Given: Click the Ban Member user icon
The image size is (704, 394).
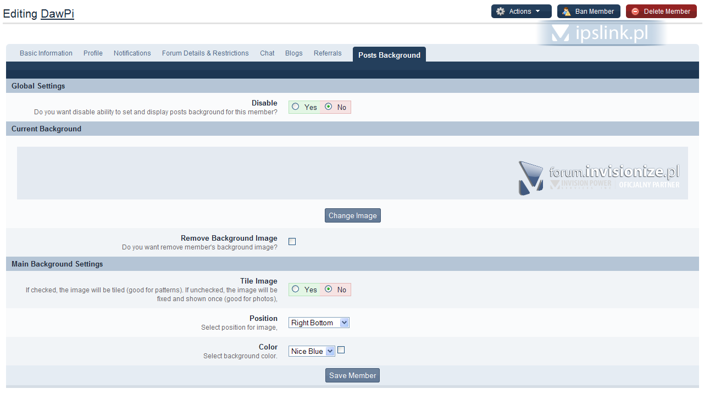Looking at the screenshot, I should 567,12.
